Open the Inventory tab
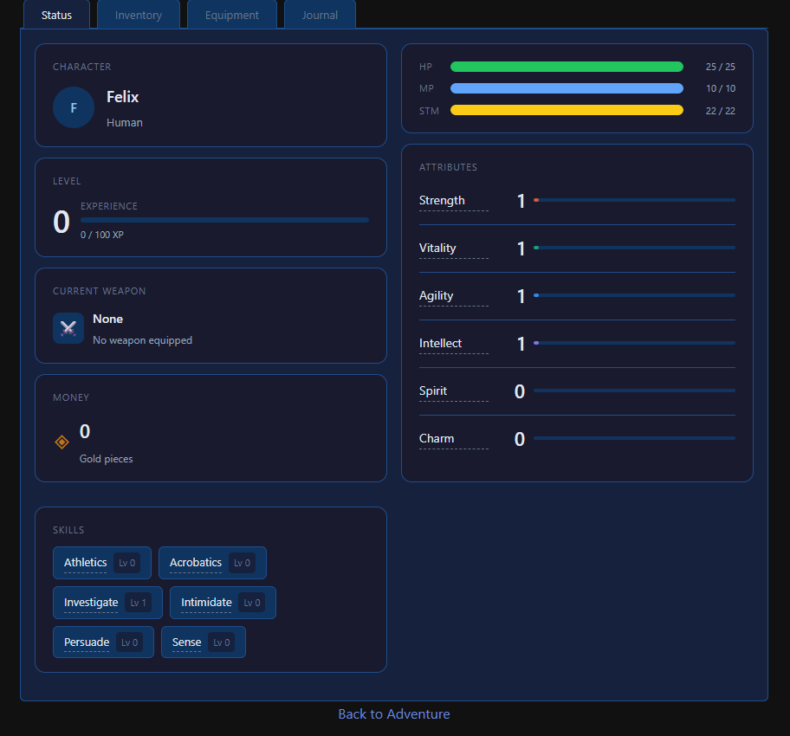The height and width of the screenshot is (736, 790). (139, 15)
